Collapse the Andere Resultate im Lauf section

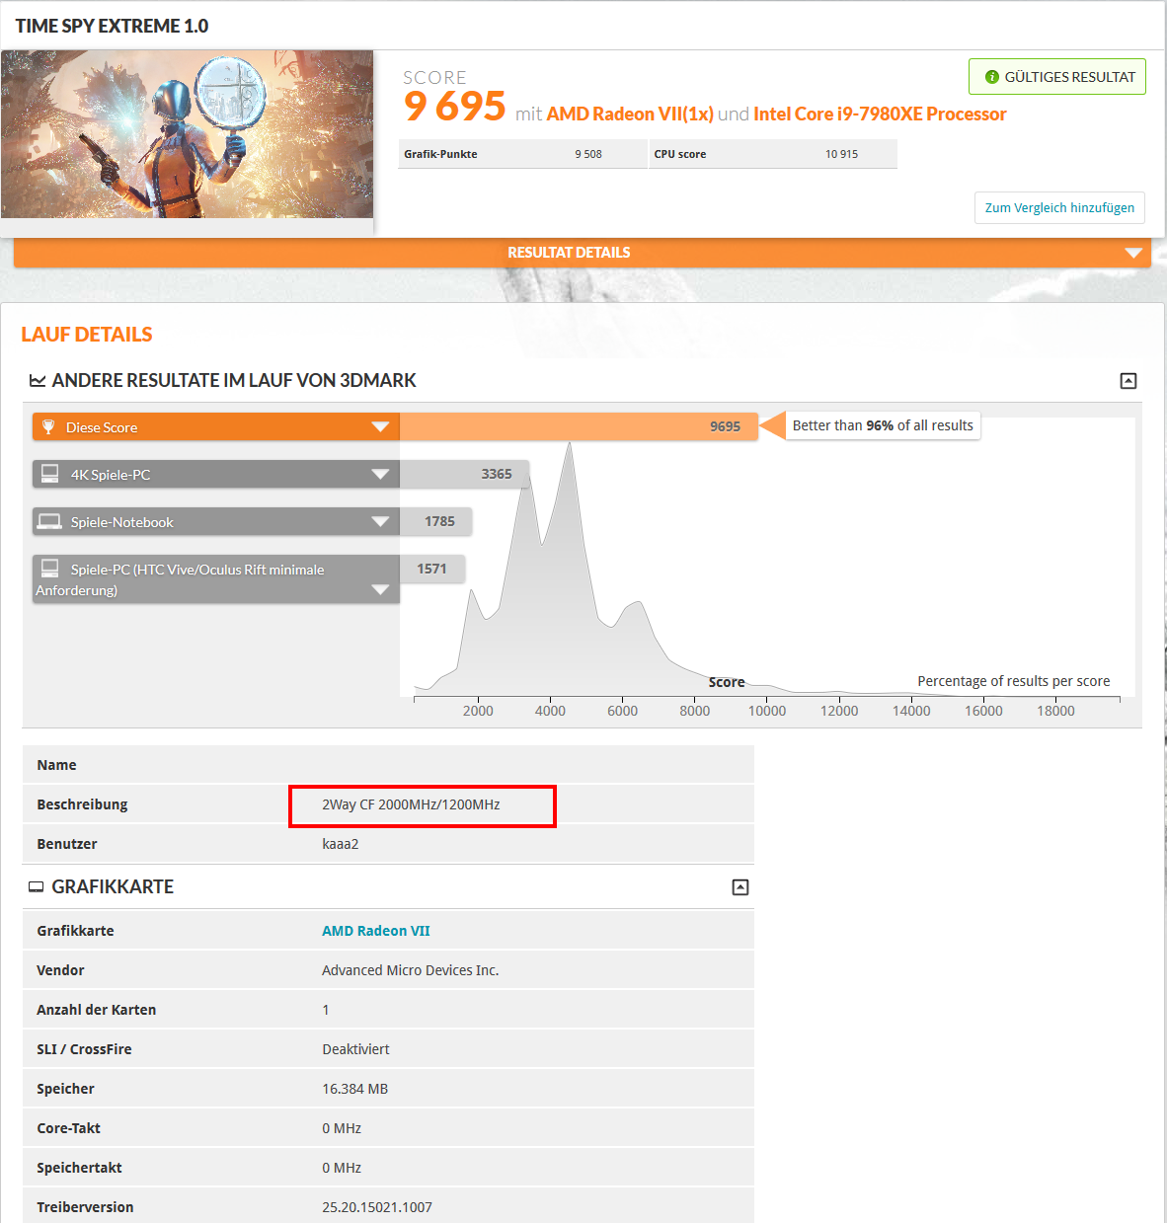pos(1128,381)
